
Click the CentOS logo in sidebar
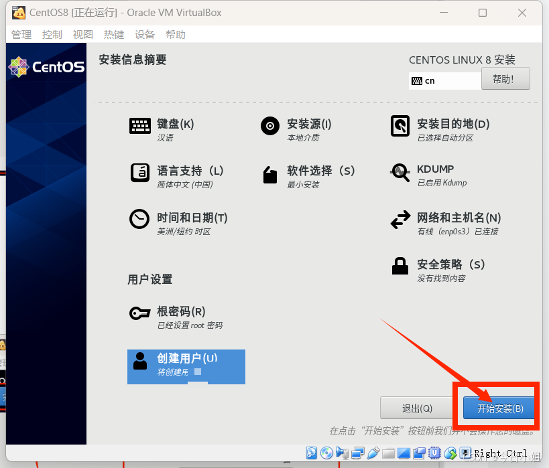tap(46, 66)
